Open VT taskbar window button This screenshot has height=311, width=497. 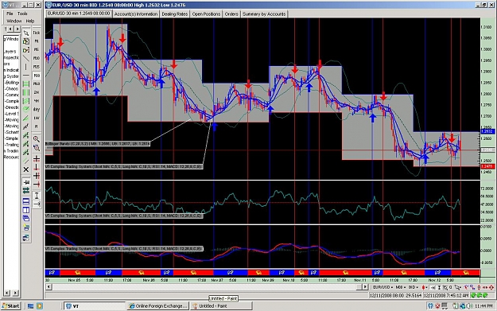click(x=95, y=306)
